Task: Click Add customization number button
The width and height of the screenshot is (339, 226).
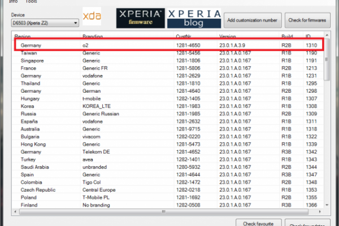Action: [253, 20]
